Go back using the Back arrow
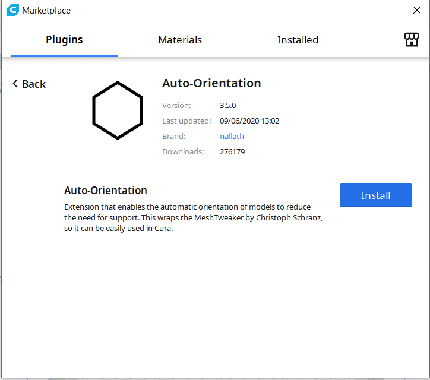The height and width of the screenshot is (380, 430). [29, 84]
